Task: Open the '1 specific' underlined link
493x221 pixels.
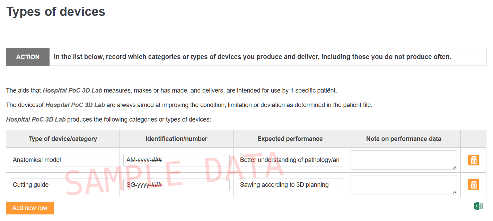Action: (303, 90)
